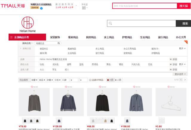The width and height of the screenshot is (191, 130).
Task: Switch to small image view (小图)
Action: pyautogui.click(x=118, y=80)
